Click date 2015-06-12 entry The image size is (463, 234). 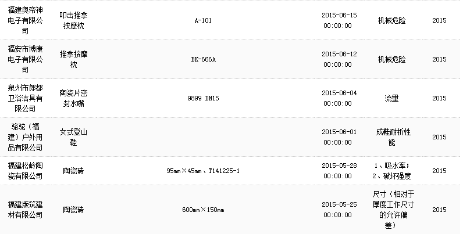pos(339,59)
